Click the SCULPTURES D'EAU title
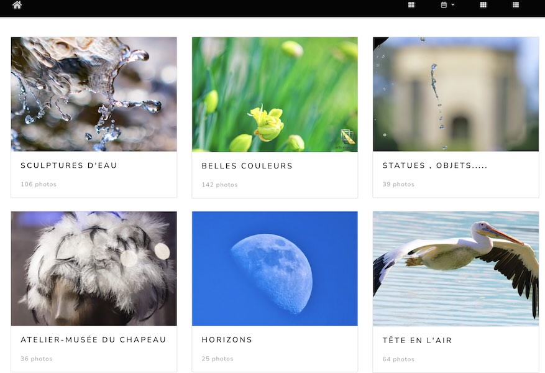This screenshot has height=373, width=545. click(x=69, y=165)
